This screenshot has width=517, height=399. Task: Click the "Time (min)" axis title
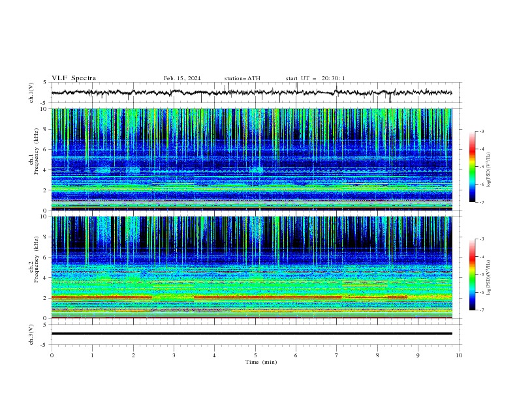261,362
